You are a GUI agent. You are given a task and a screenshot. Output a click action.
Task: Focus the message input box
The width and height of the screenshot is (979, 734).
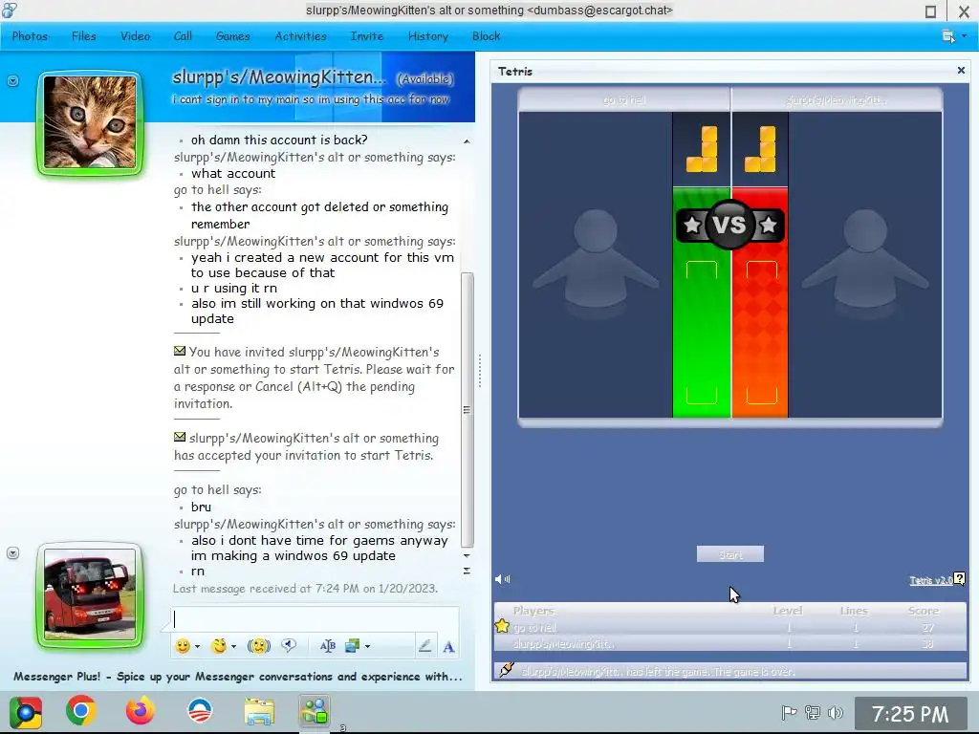[315, 618]
